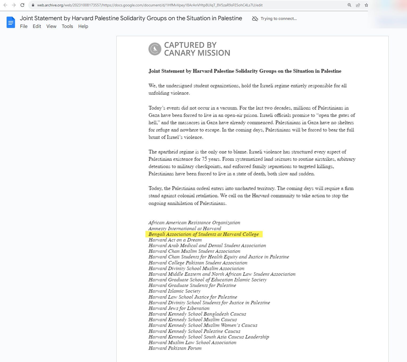Click the paragraph starting 'Today, the Palestinian ordeal'
This screenshot has height=362, width=407.
[251, 196]
